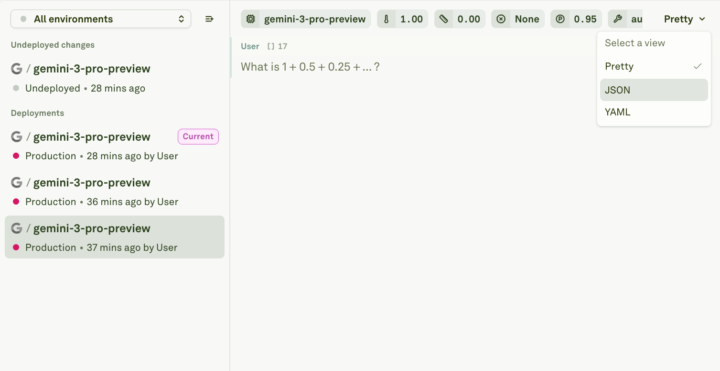Click the chip model icon in toolbar
Image resolution: width=720 pixels, height=371 pixels.
tap(250, 19)
